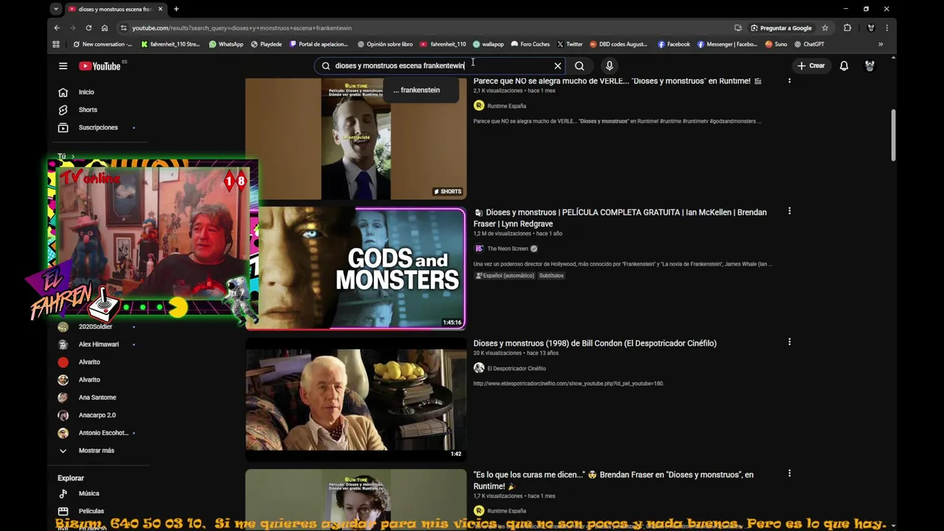Open a new browser tab
The height and width of the screenshot is (531, 944).
pos(176,9)
